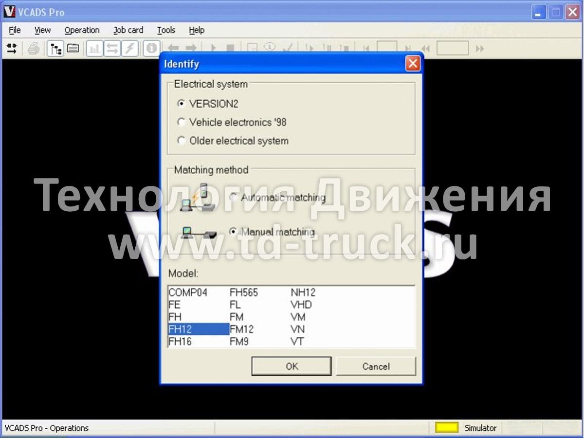Click the lightning bolt toolbar icon
The width and height of the screenshot is (584, 438).
point(130,48)
